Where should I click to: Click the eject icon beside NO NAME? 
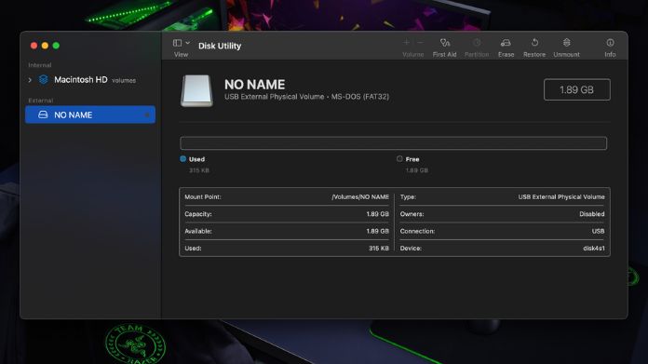pos(147,115)
